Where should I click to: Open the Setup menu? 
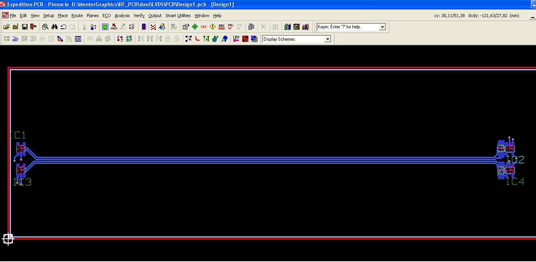point(49,16)
